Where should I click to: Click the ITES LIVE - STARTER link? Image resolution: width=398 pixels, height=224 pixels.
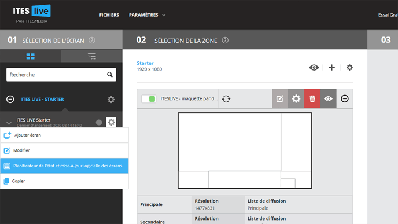[x=42, y=99]
